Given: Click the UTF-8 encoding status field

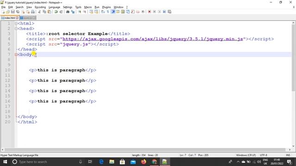Looking at the screenshot, I should (x=264, y=155).
